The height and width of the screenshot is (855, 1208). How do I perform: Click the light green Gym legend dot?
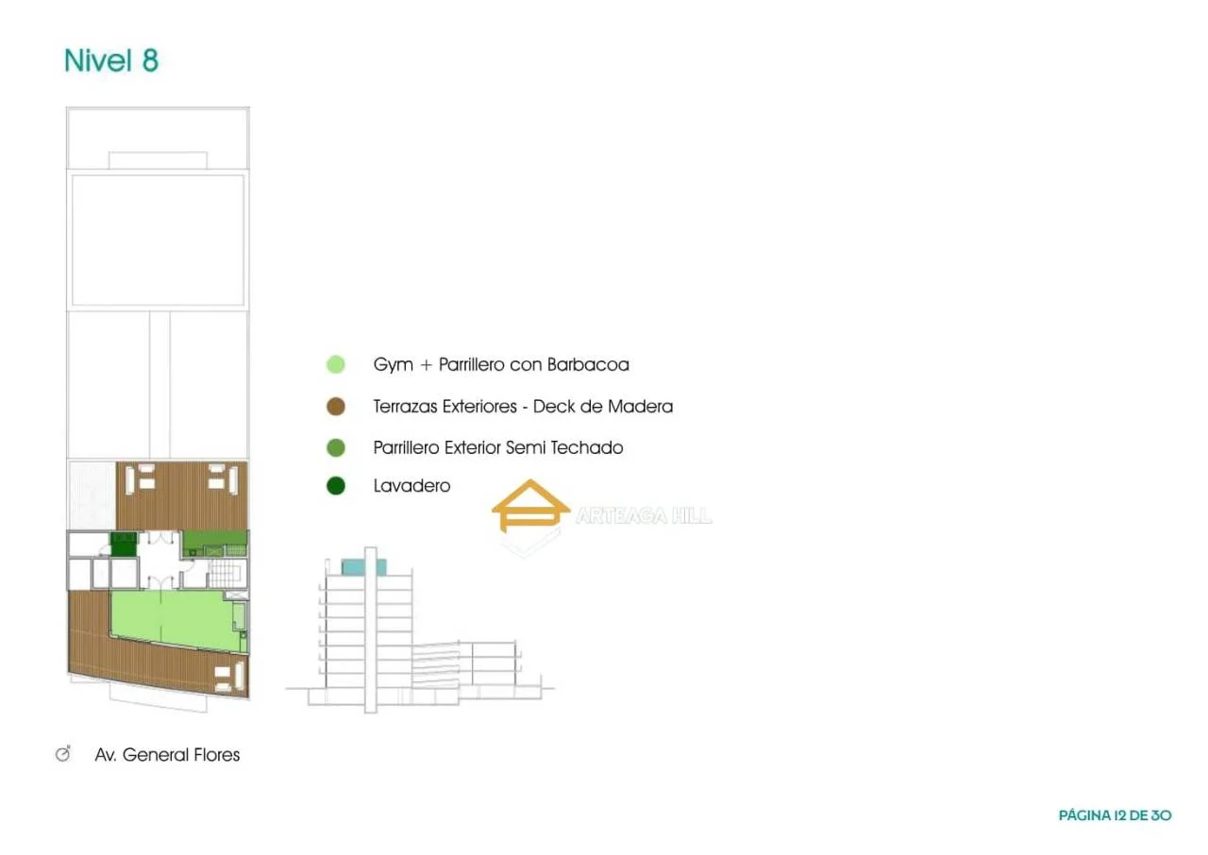(335, 364)
